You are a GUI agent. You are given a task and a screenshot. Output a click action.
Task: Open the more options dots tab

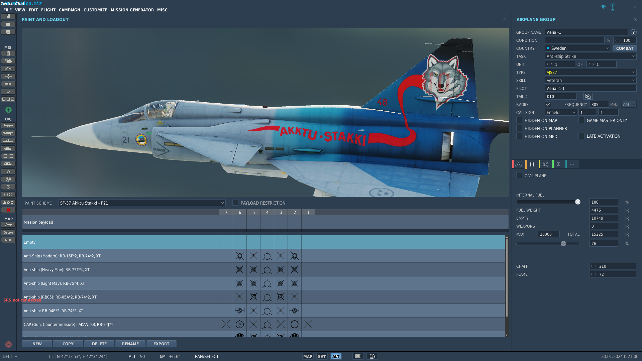coord(572,164)
